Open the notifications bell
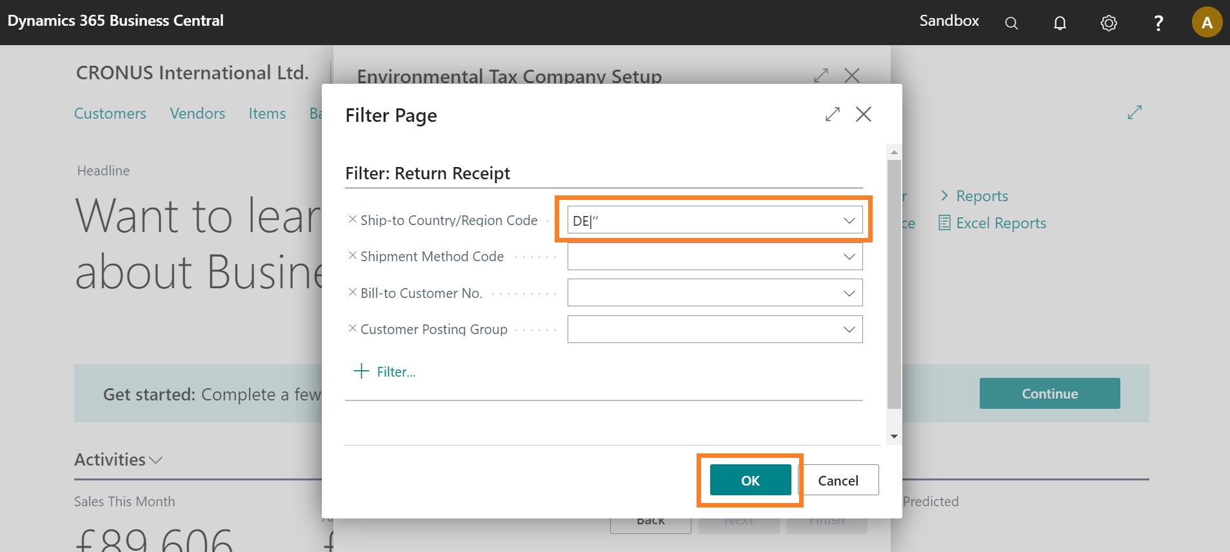Screen dimensions: 1230x552 pyautogui.click(x=1060, y=23)
